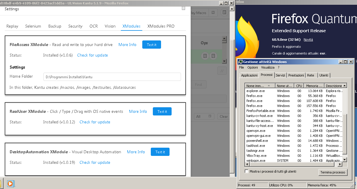The image size is (357, 189).
Task: Open the OCR tab
Action: [x=94, y=26]
